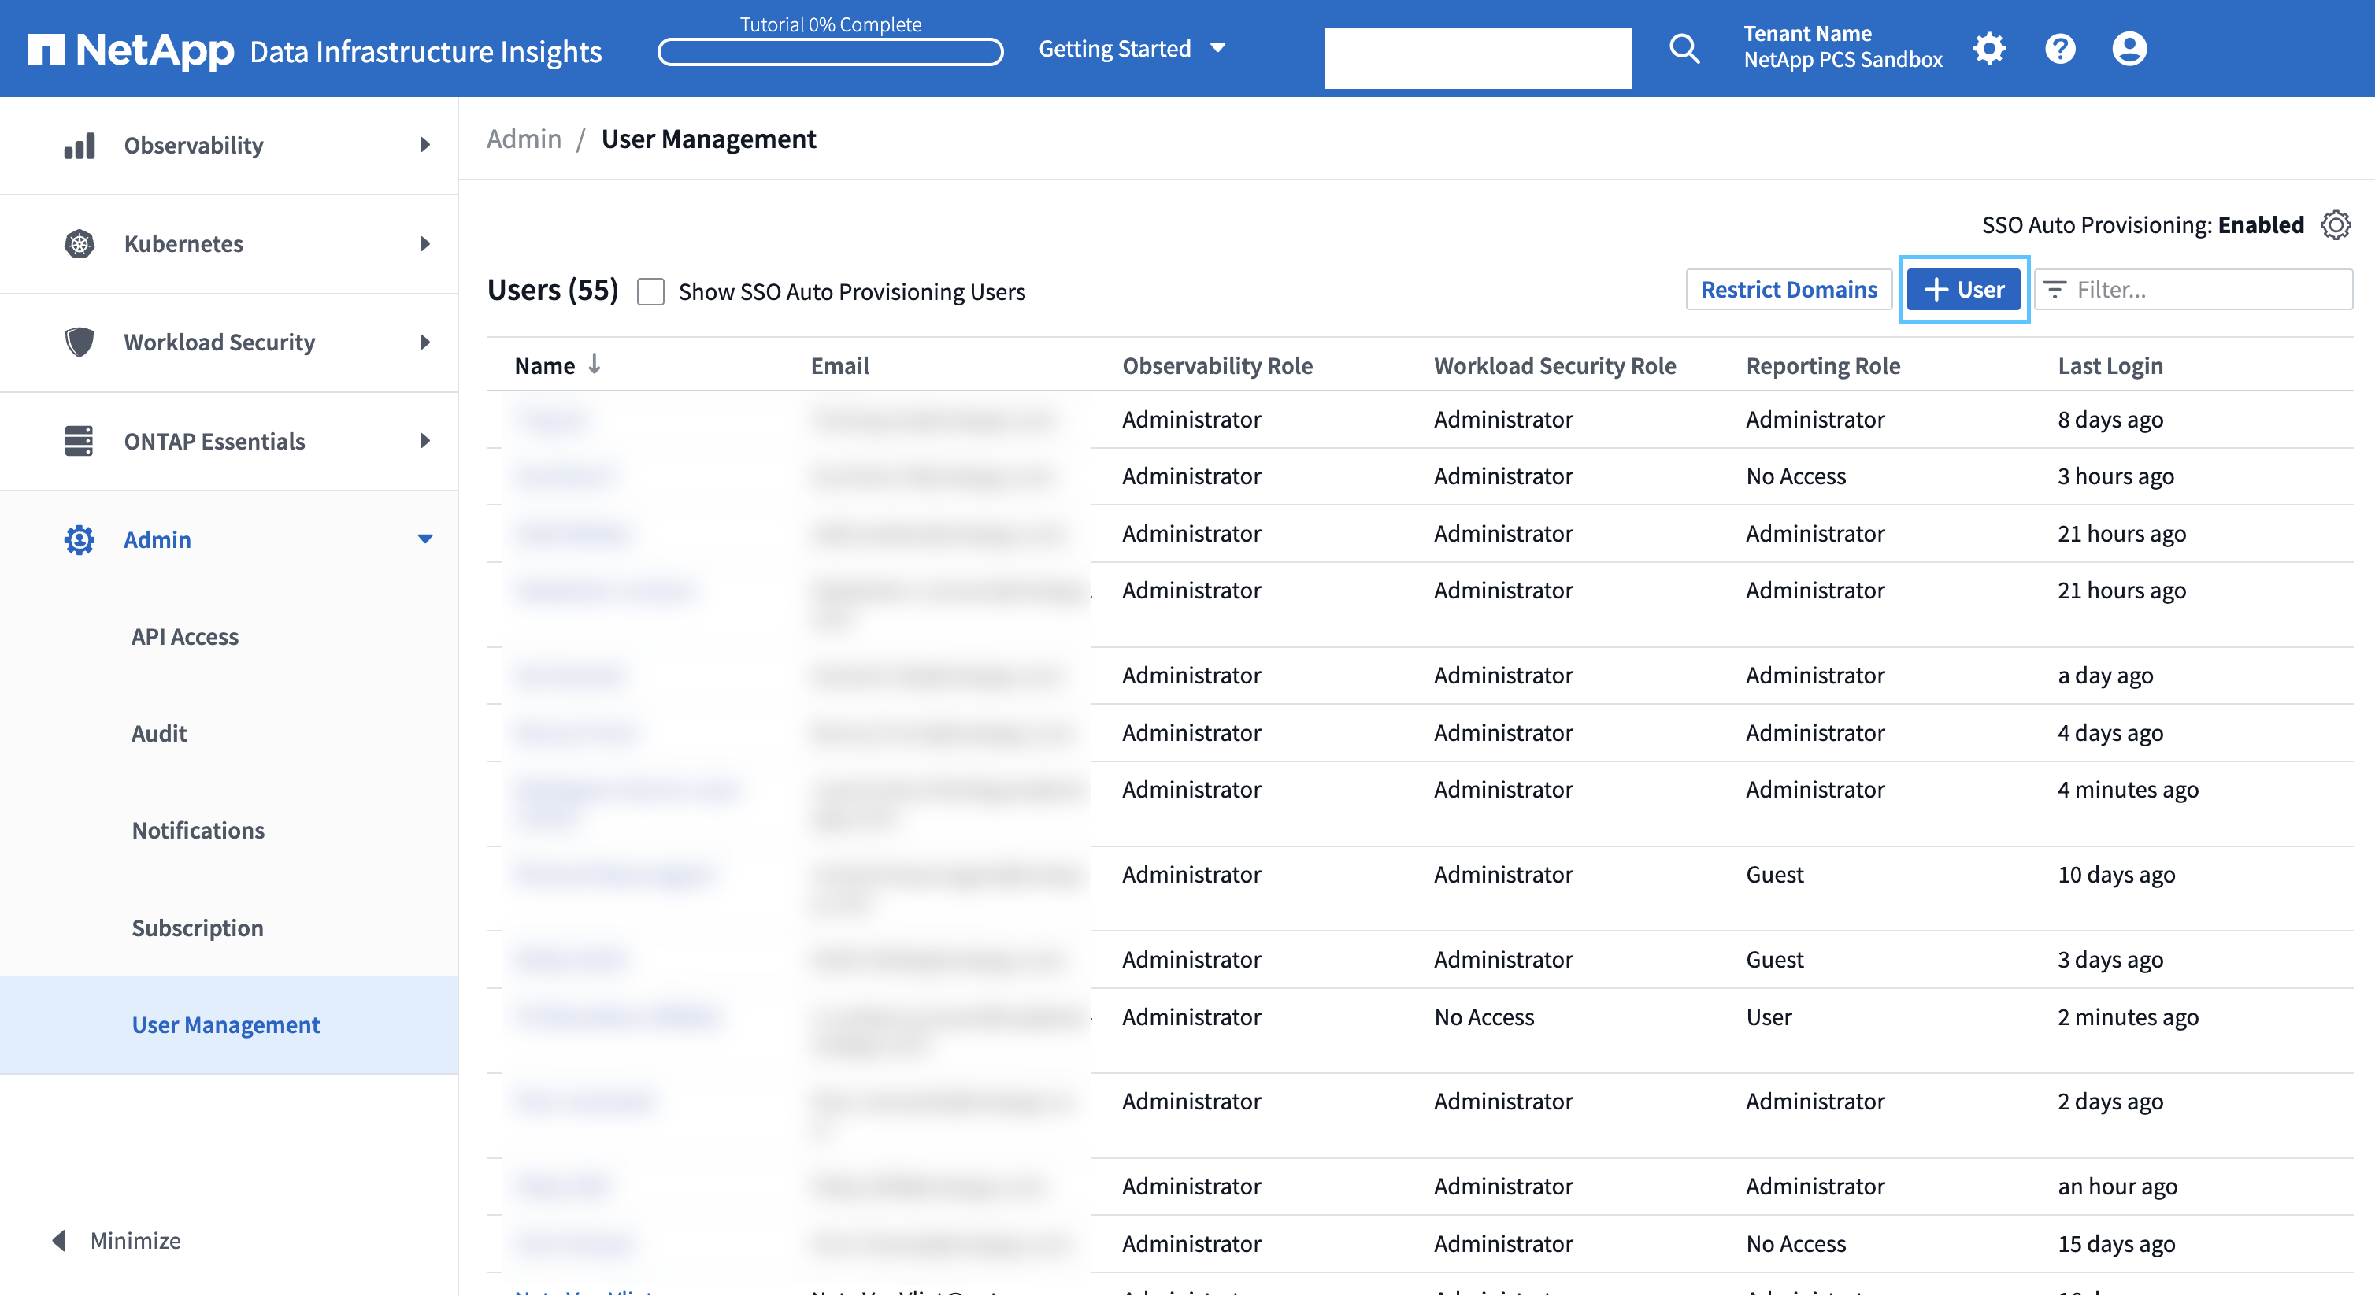Screen dimensions: 2375x1296
Task: Expand the Admin navigation section
Action: (x=423, y=538)
